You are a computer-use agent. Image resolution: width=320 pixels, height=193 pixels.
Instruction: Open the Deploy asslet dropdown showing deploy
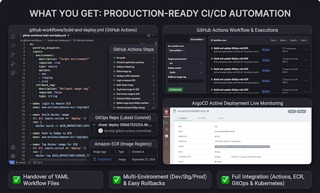click(x=185, y=72)
